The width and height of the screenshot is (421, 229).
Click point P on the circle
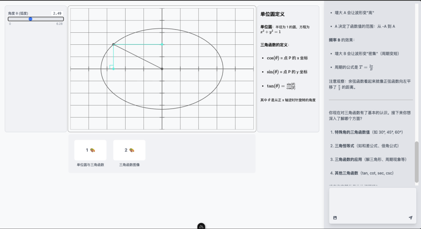[113, 44]
